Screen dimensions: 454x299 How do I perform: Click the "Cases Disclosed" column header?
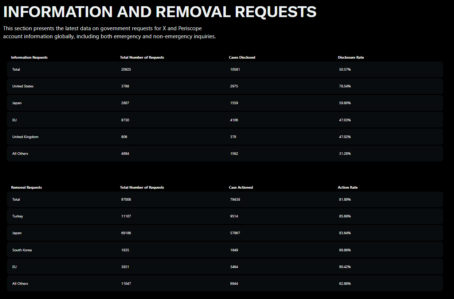pyautogui.click(x=242, y=58)
